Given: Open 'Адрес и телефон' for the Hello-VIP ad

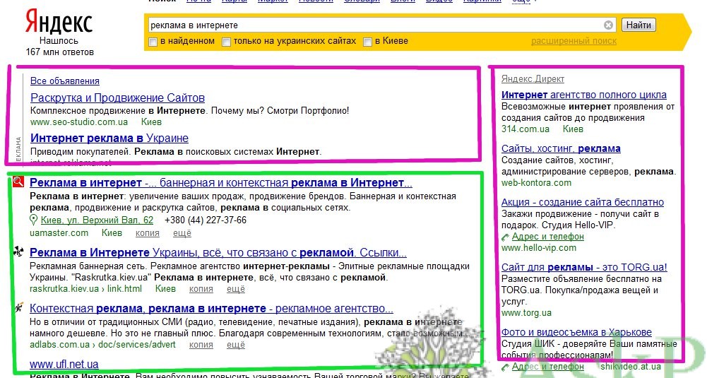Looking at the screenshot, I should (548, 237).
